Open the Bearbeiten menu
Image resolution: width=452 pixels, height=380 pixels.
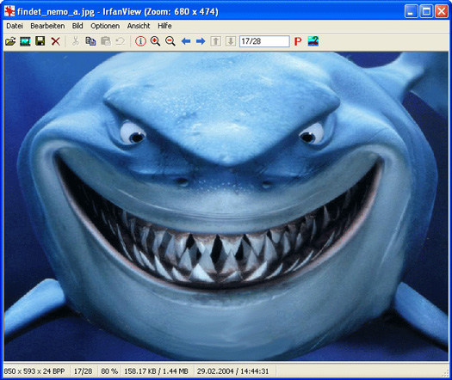(x=47, y=26)
